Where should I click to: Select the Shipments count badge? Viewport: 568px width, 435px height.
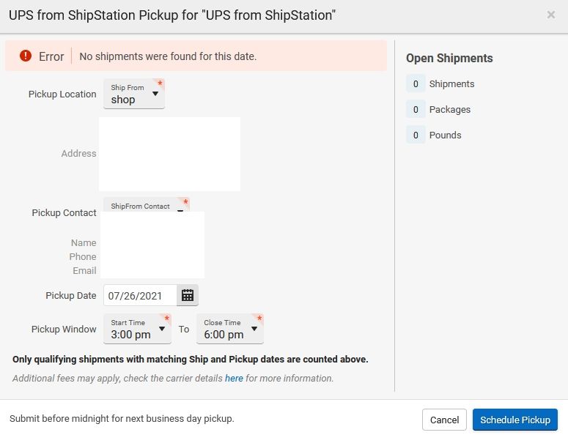click(416, 84)
